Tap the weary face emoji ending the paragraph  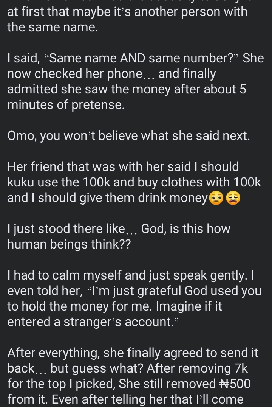pos(233,198)
